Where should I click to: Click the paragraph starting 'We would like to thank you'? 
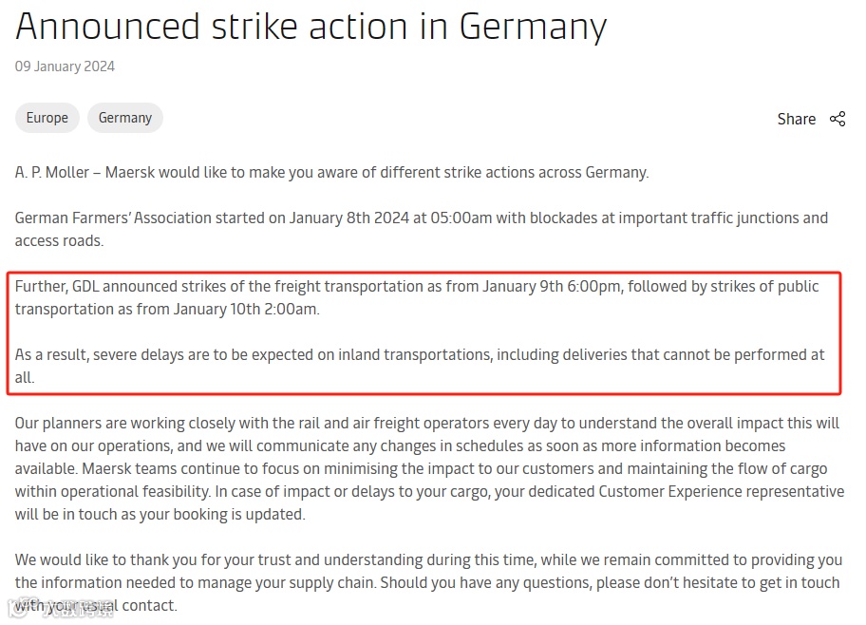[428, 571]
